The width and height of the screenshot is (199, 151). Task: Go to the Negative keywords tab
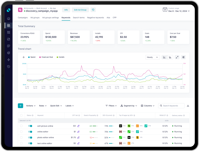click(x=95, y=18)
